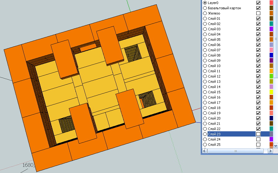Hide Слой 08 using its checkbox
The width and height of the screenshot is (278, 173).
pos(258,55)
